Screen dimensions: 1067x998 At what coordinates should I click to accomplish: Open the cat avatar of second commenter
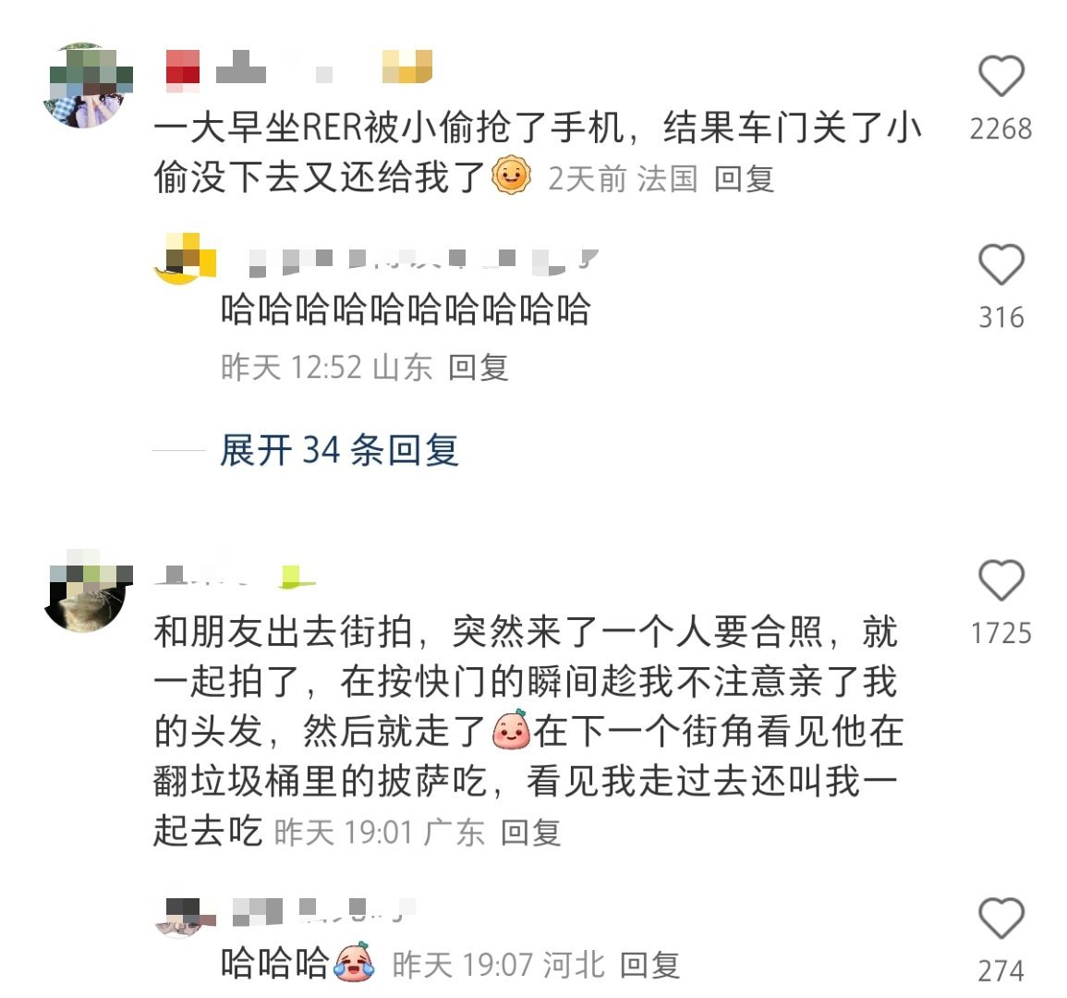[x=89, y=590]
